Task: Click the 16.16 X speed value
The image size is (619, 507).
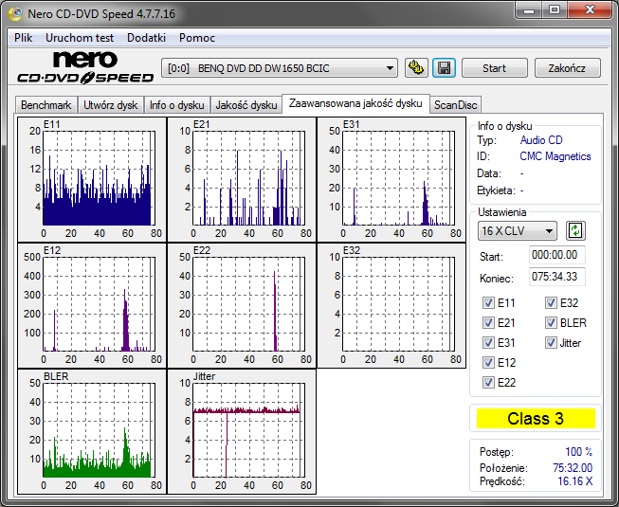Action: pyautogui.click(x=574, y=481)
